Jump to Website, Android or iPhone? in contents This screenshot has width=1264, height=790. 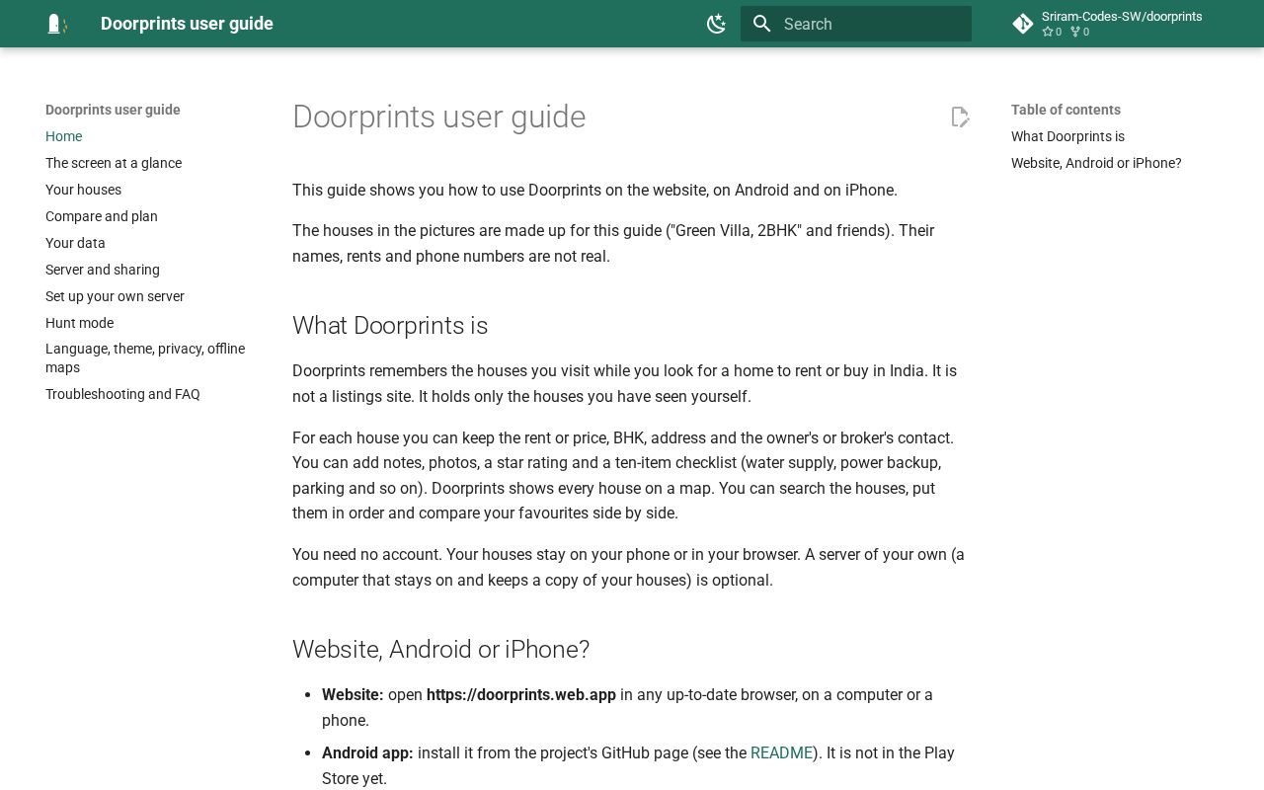point(1096,163)
